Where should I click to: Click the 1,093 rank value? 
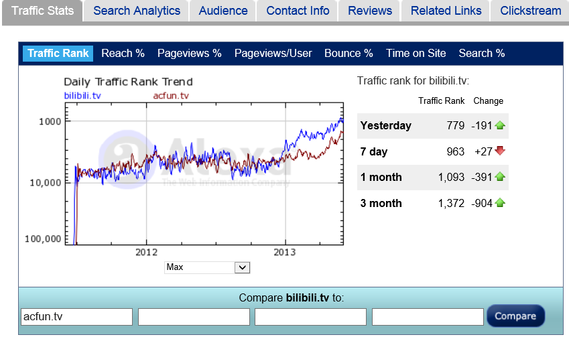click(x=451, y=178)
